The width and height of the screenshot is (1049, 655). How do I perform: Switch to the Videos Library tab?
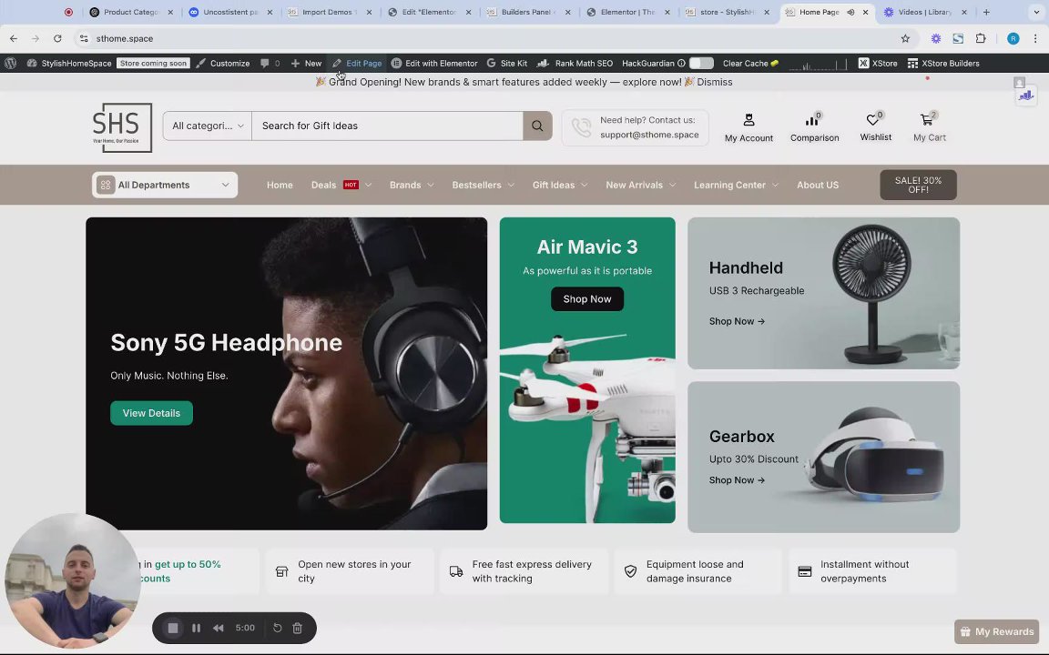pos(925,12)
